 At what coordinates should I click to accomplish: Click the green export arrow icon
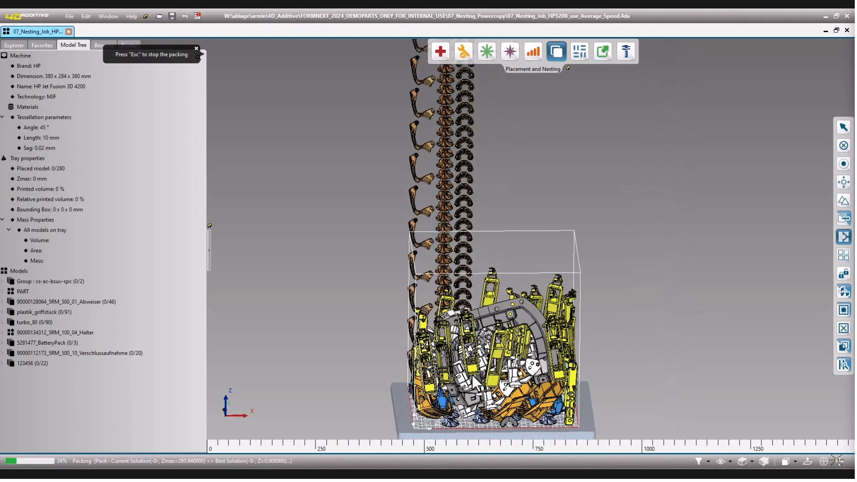[x=603, y=51]
